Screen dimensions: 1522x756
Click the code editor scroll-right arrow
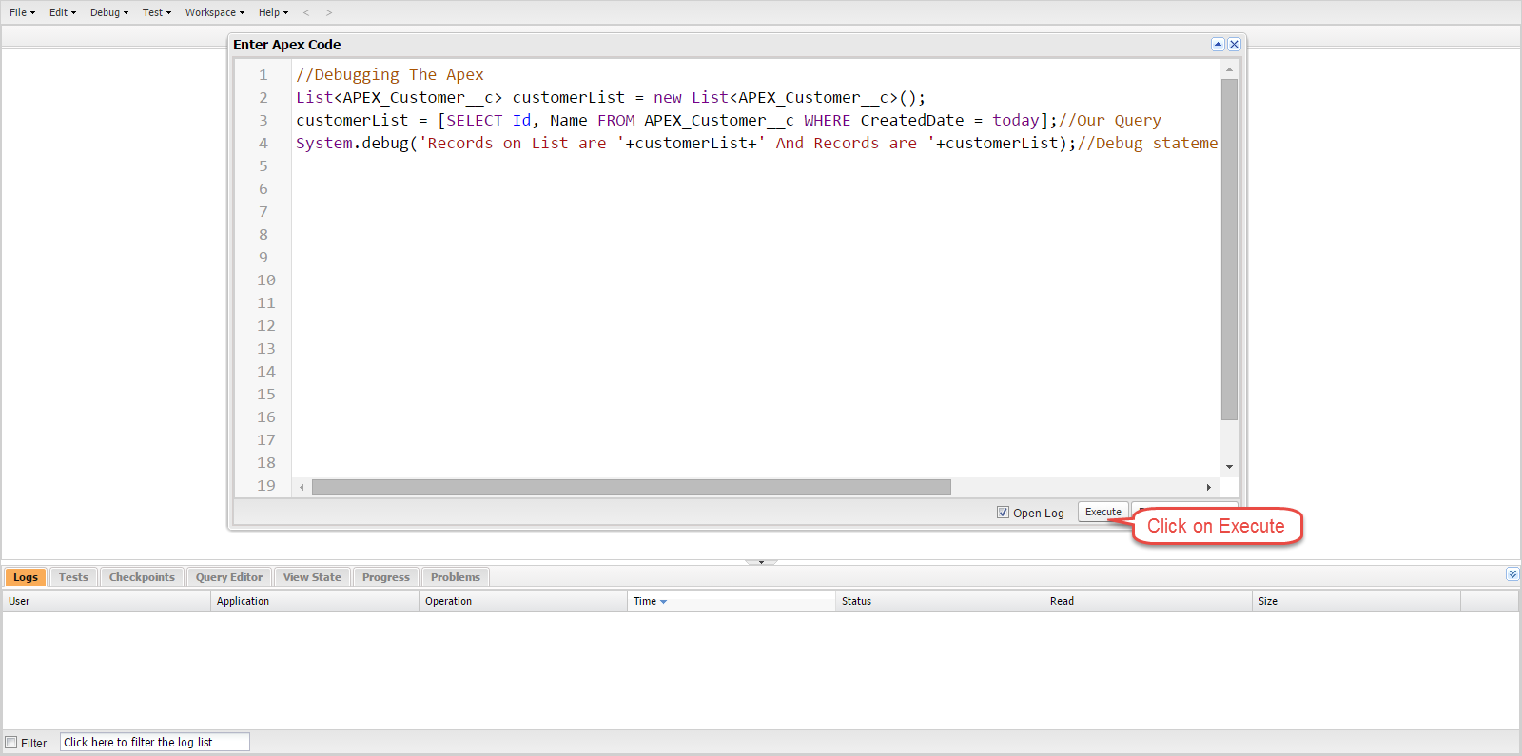coord(1208,488)
